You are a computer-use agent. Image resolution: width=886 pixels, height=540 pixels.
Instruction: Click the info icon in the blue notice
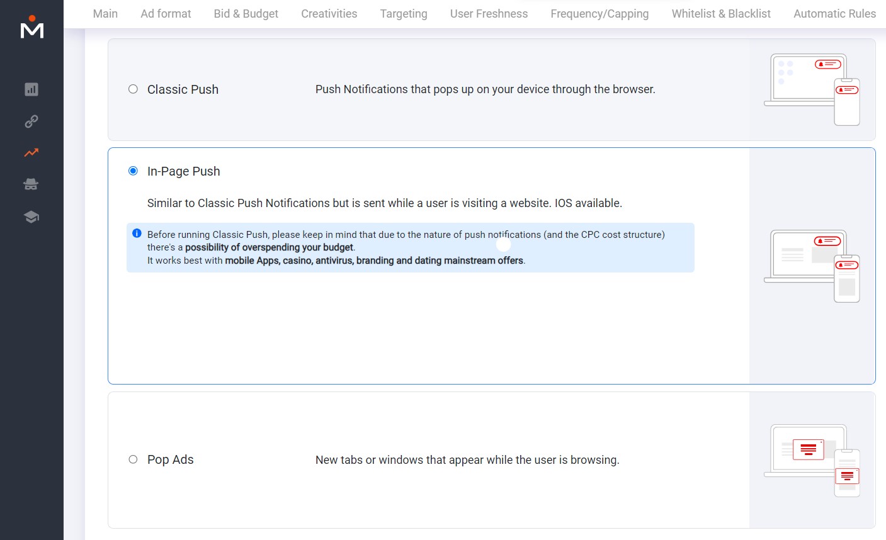tap(137, 233)
